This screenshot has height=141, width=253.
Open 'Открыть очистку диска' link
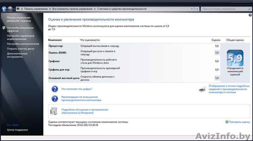(x=21, y=49)
